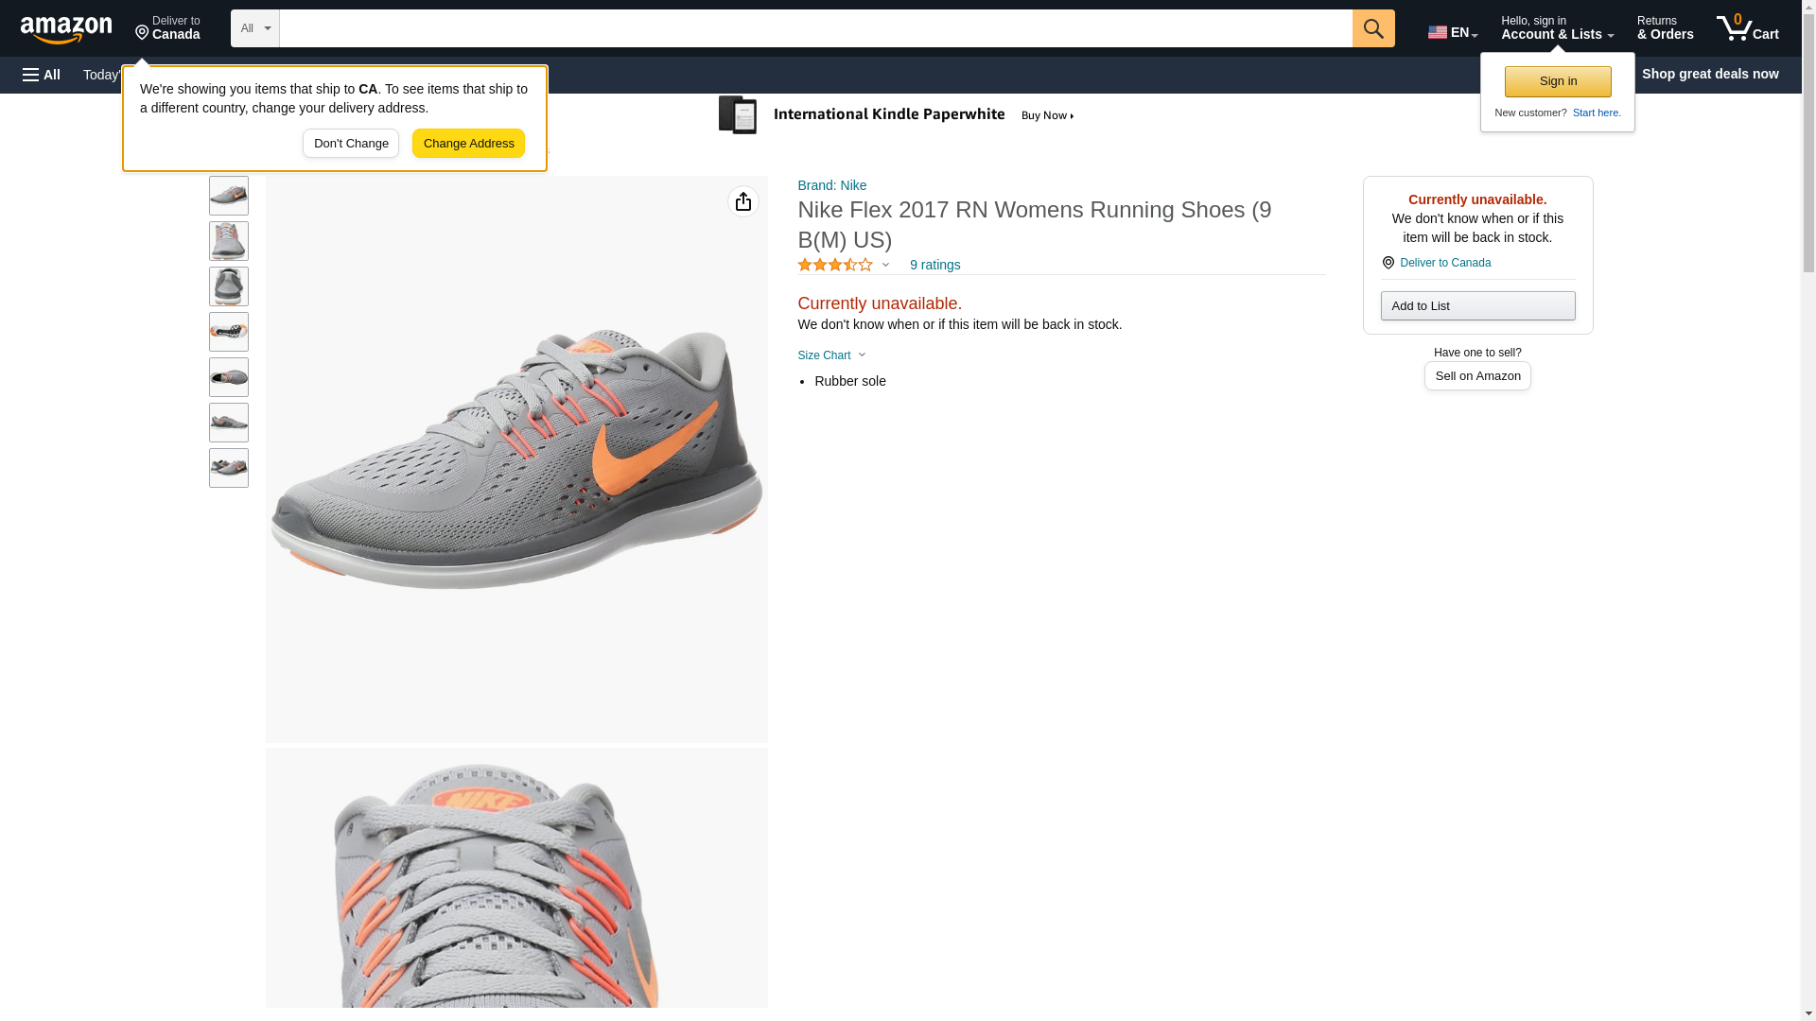1816x1021 pixels.
Task: Open Returns & Orders
Action: pos(1665,28)
